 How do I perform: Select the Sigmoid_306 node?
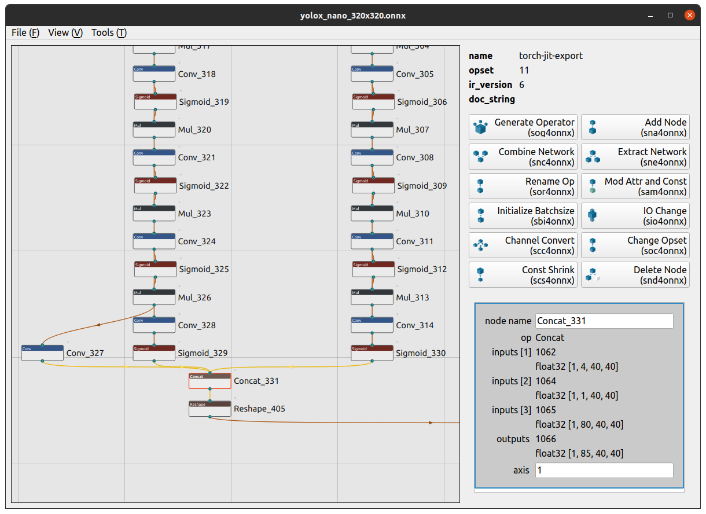click(373, 101)
